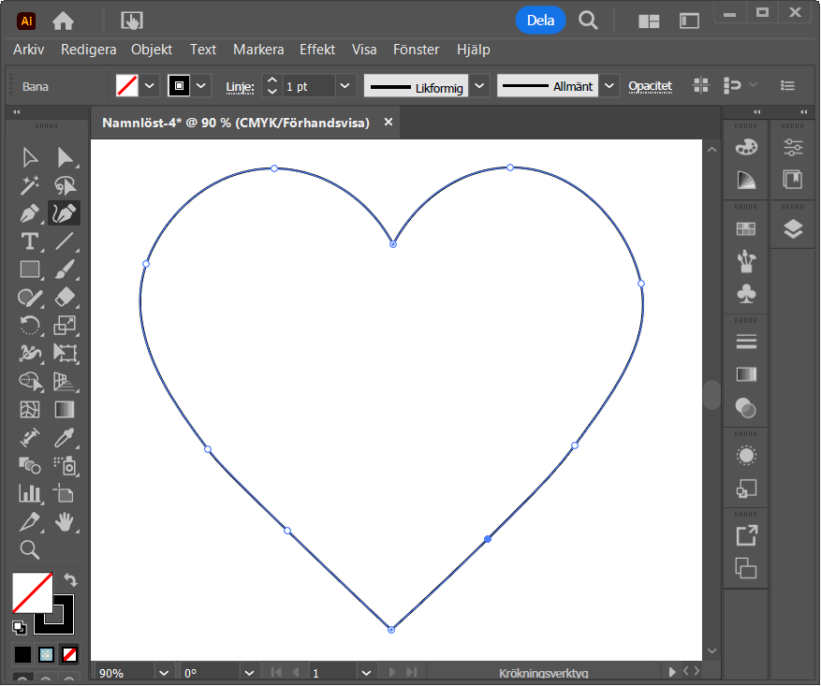Click the blue Dela share button
Screen dimensions: 821x686
point(540,20)
